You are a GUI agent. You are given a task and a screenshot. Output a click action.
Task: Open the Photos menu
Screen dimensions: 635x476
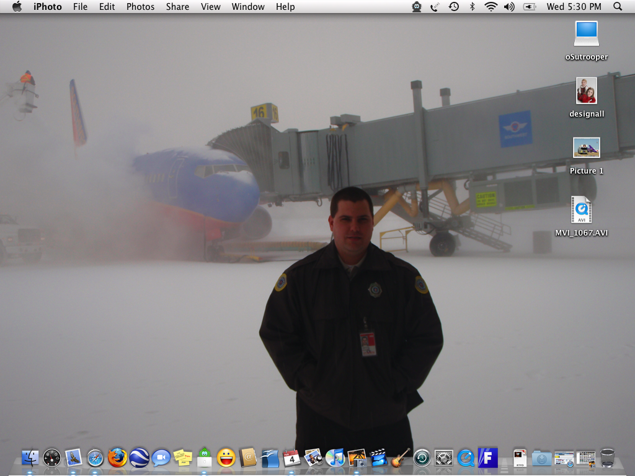pyautogui.click(x=140, y=6)
